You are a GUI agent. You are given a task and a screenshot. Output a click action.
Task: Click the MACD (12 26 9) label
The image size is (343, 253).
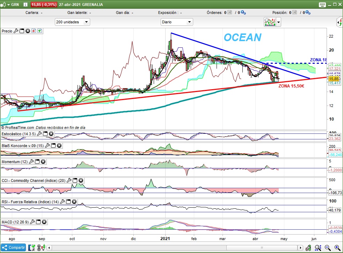[x=15, y=222]
